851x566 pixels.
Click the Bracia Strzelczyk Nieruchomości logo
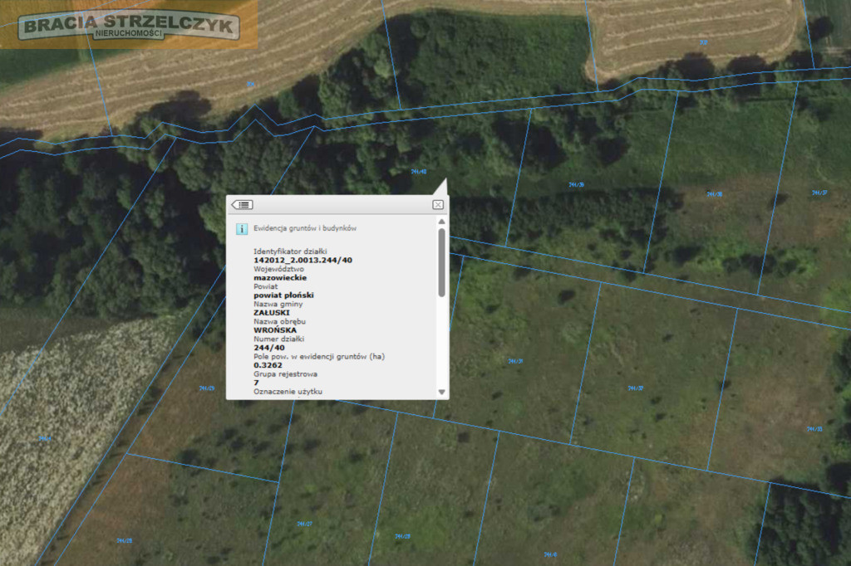coord(129,26)
